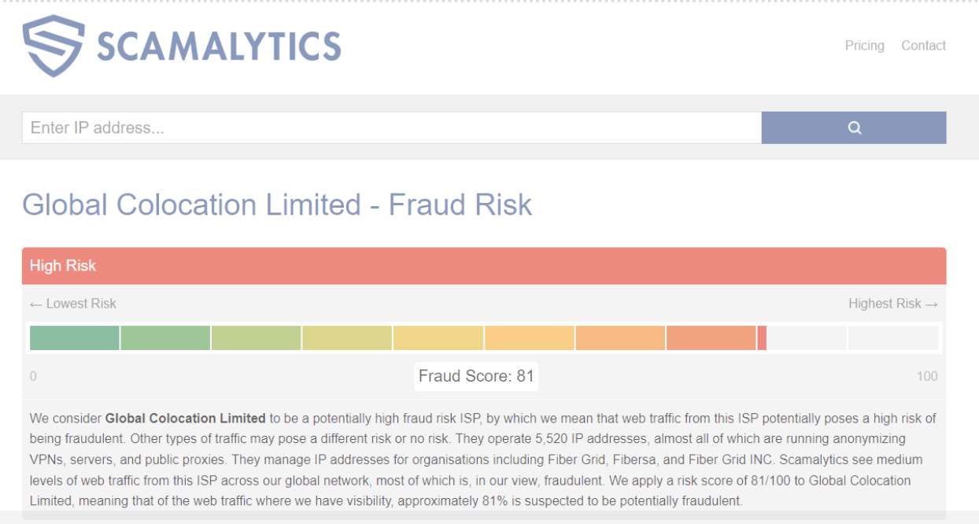
Task: Click the last empty risk bar segment
Action: pyautogui.click(x=893, y=338)
